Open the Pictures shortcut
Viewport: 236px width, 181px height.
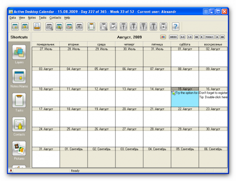[x=19, y=149]
